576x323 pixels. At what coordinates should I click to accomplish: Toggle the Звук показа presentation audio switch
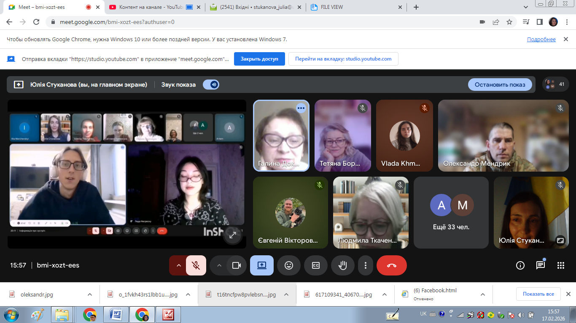click(x=211, y=85)
